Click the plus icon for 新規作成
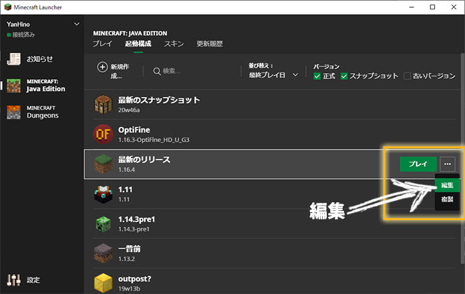Image resolution: width=465 pixels, height=294 pixels. pos(102,67)
